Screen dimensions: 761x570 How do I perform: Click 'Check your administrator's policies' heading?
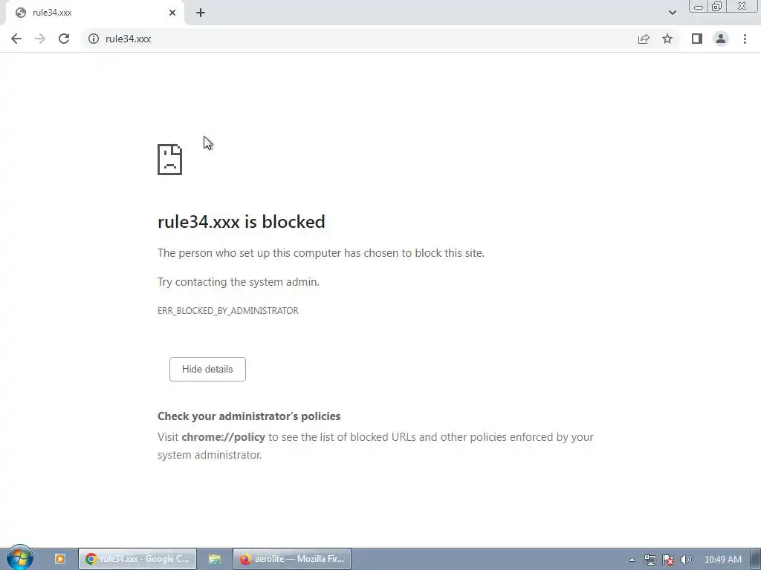[x=249, y=416]
